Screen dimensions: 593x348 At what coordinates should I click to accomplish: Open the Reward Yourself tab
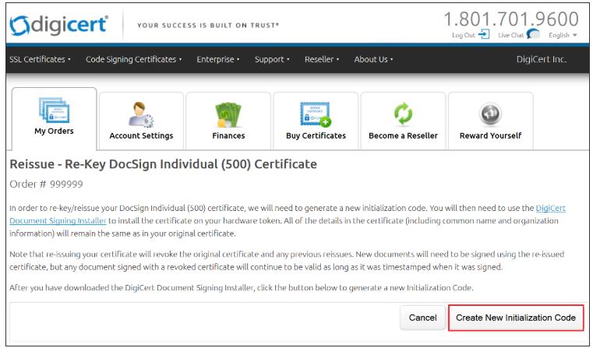[x=490, y=121]
